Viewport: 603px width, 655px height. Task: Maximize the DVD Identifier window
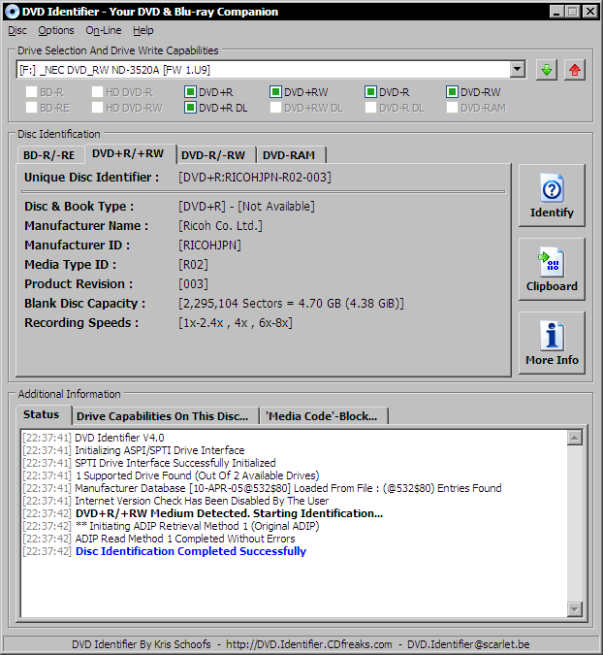tap(573, 12)
